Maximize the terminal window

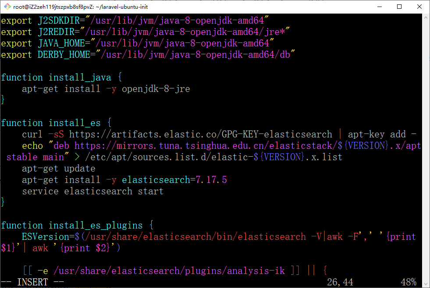pyautogui.click(x=399, y=7)
